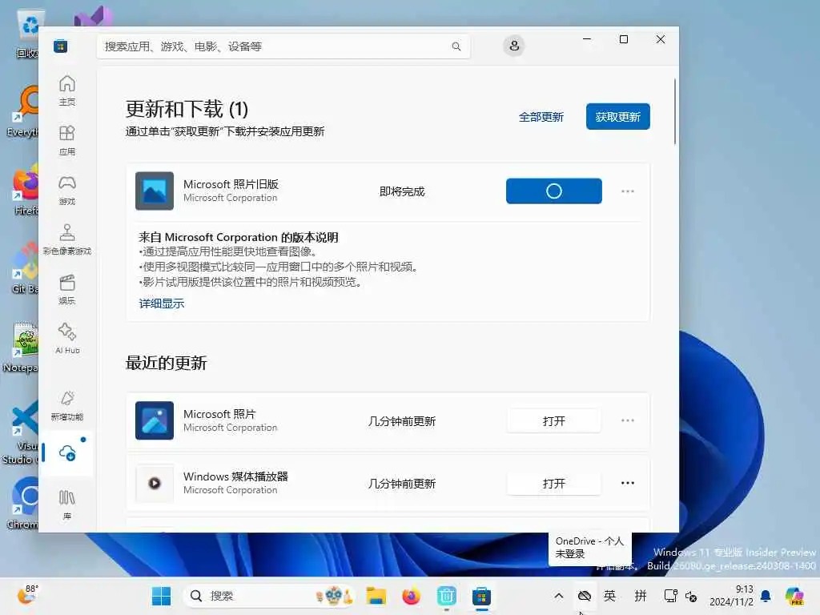Click the 来自 Microsoft Corporation 的版本说明 heading
The height and width of the screenshot is (615, 820).
[x=238, y=237]
